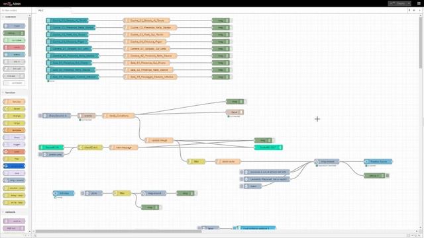This screenshot has height=238, width=424.
Task: Toggle debug node on the Cucina_C2_Presenza row
Action: [x=231, y=28]
